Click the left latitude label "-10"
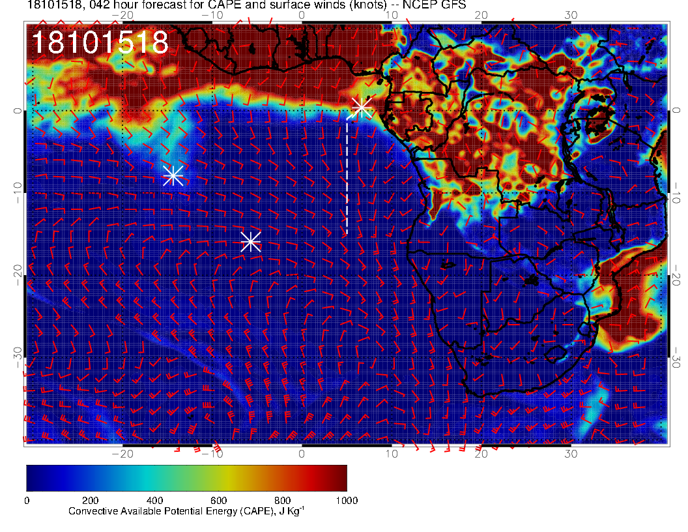 17,193
